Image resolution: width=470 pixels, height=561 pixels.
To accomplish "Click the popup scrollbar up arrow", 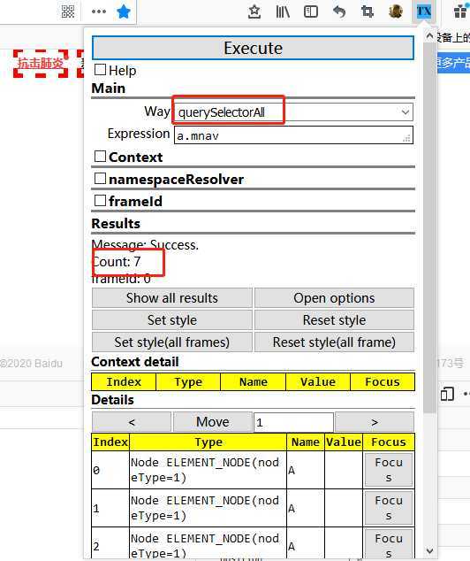I will point(429,36).
